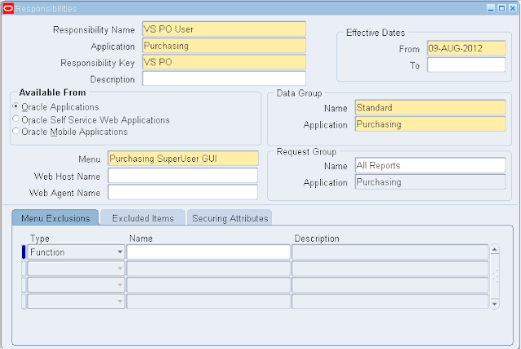Open the fourth row Type dropdown

pos(76,302)
